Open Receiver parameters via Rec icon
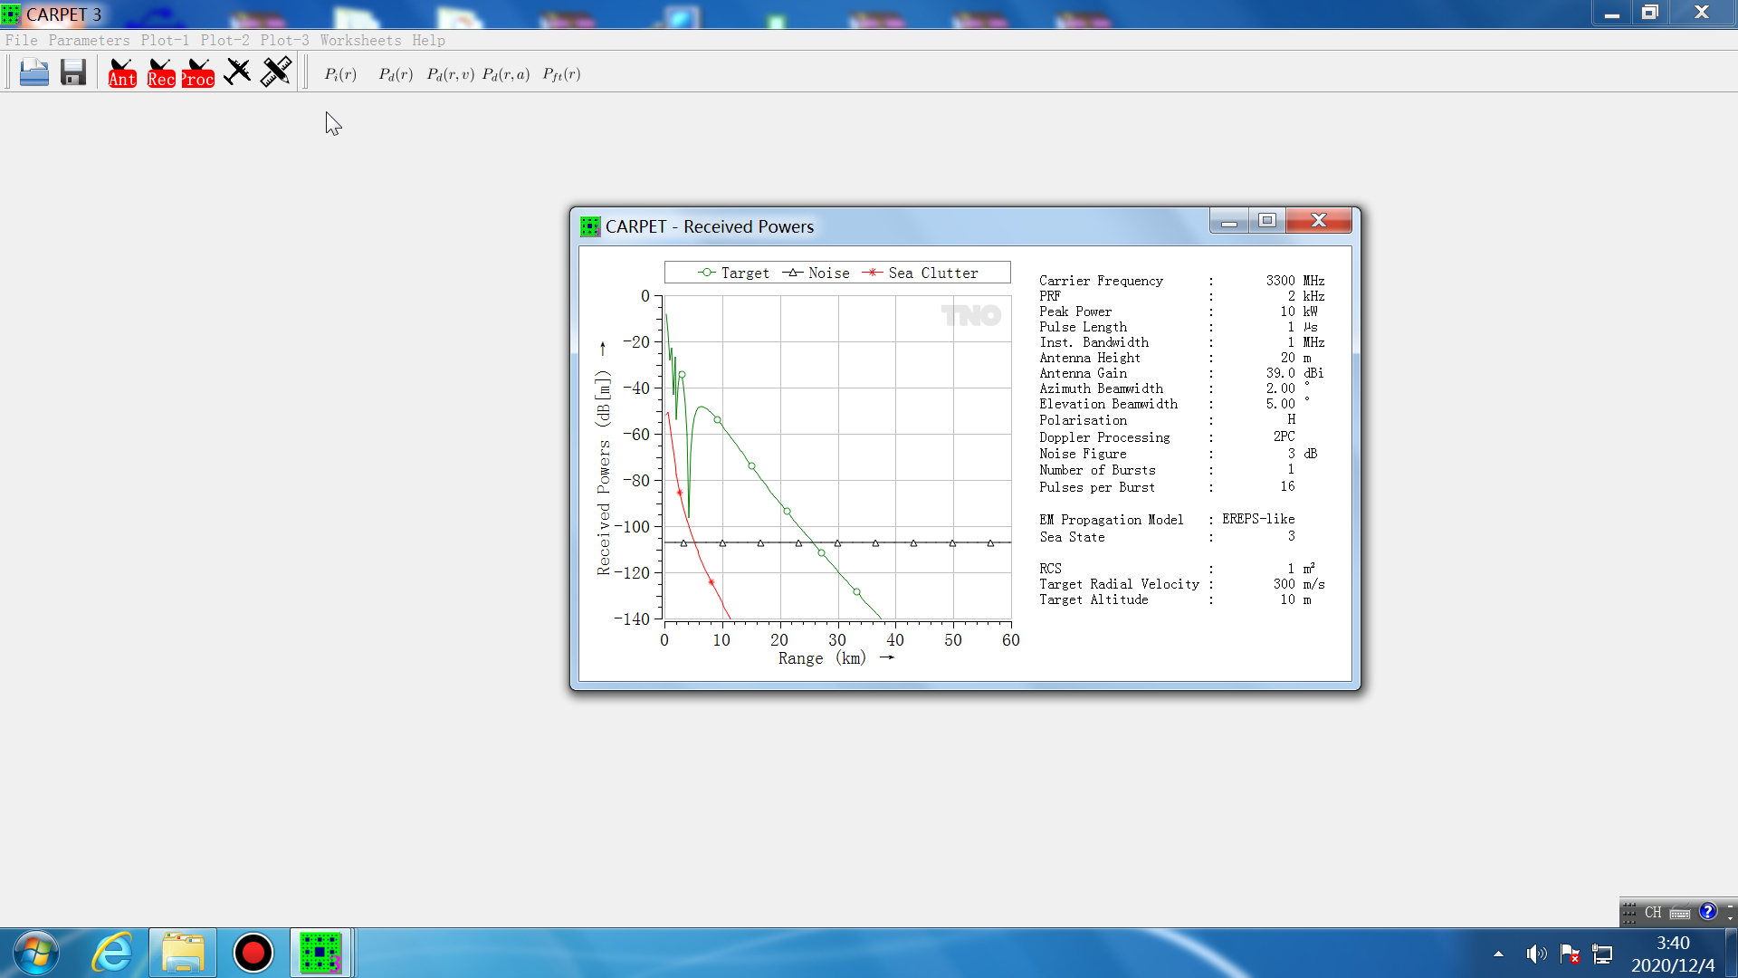 tap(161, 72)
